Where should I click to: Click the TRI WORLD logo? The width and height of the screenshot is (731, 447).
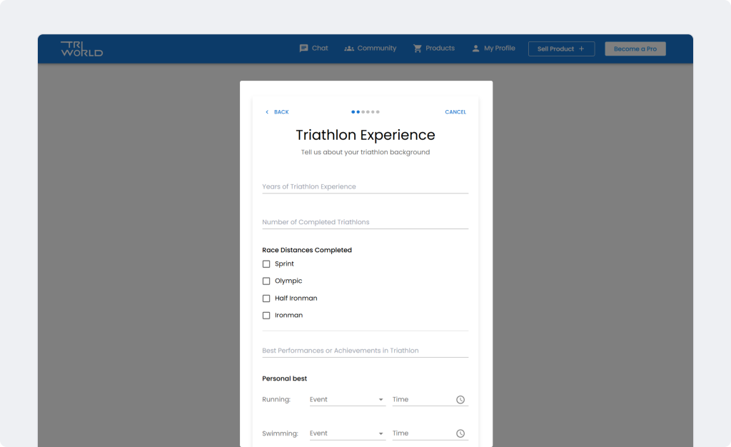(82, 49)
